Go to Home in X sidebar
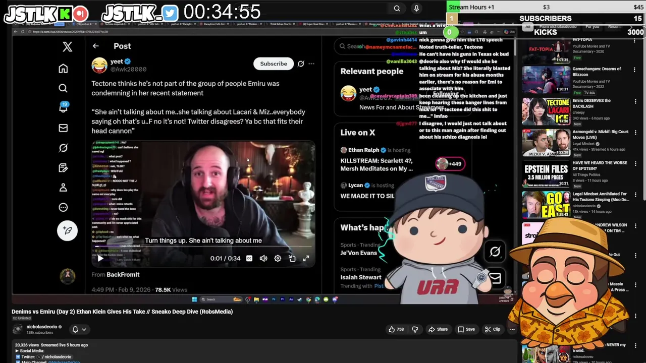Viewport: 646px width, 363px height. point(63,69)
